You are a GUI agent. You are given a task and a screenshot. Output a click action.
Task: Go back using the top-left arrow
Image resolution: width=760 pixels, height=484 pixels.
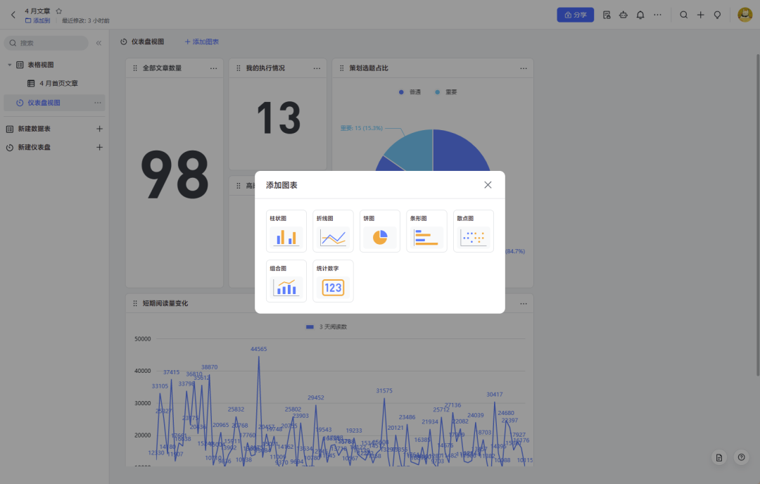(x=13, y=15)
